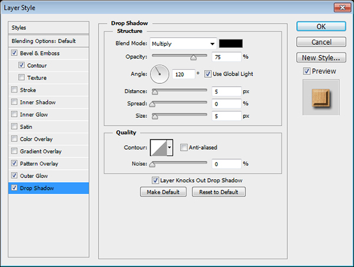Click the wood style preview thumbnail
The height and width of the screenshot is (267, 354).
pyautogui.click(x=319, y=97)
